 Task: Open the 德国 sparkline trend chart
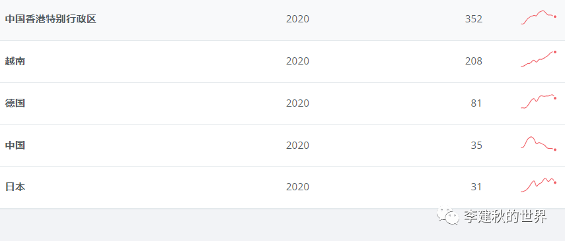click(539, 101)
